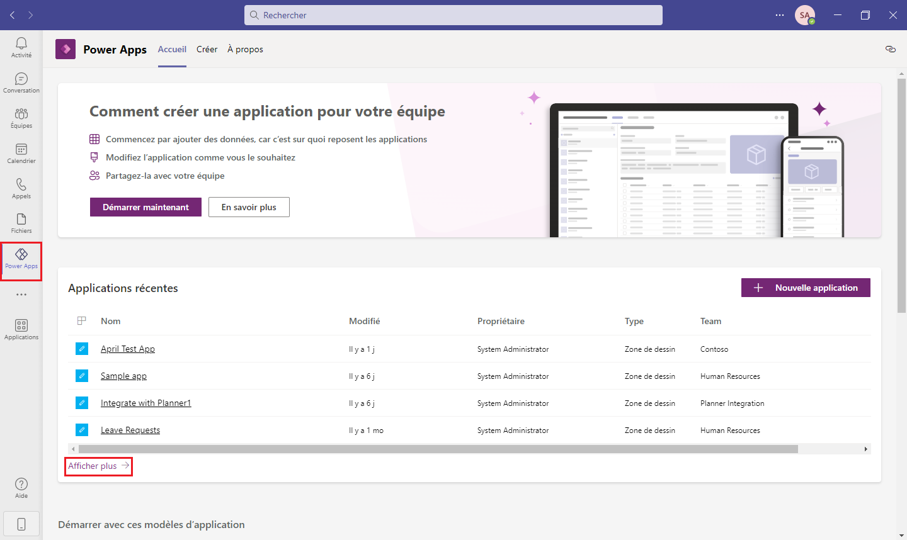The image size is (907, 540).
Task: Open the SA profile avatar
Action: (x=805, y=15)
